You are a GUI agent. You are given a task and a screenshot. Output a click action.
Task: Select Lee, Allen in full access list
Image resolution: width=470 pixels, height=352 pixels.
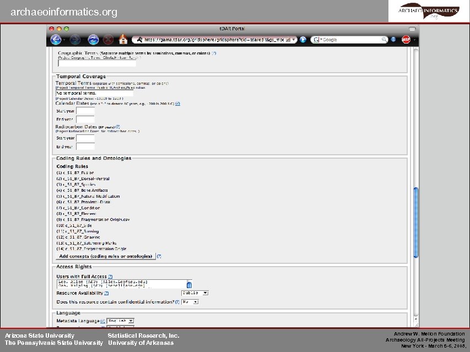pyautogui.click(x=102, y=282)
